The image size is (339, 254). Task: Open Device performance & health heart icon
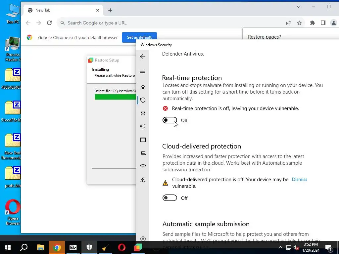tap(143, 166)
